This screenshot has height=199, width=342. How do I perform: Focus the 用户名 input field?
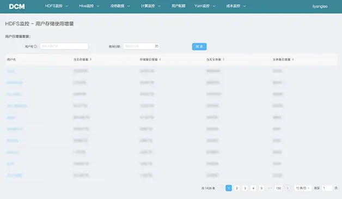pyautogui.click(x=64, y=46)
